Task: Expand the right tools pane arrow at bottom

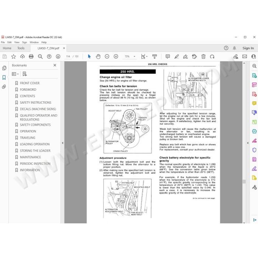Action: click(255, 220)
